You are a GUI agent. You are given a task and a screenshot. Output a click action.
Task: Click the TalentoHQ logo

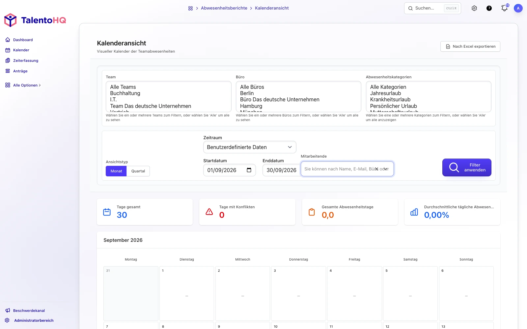(35, 20)
